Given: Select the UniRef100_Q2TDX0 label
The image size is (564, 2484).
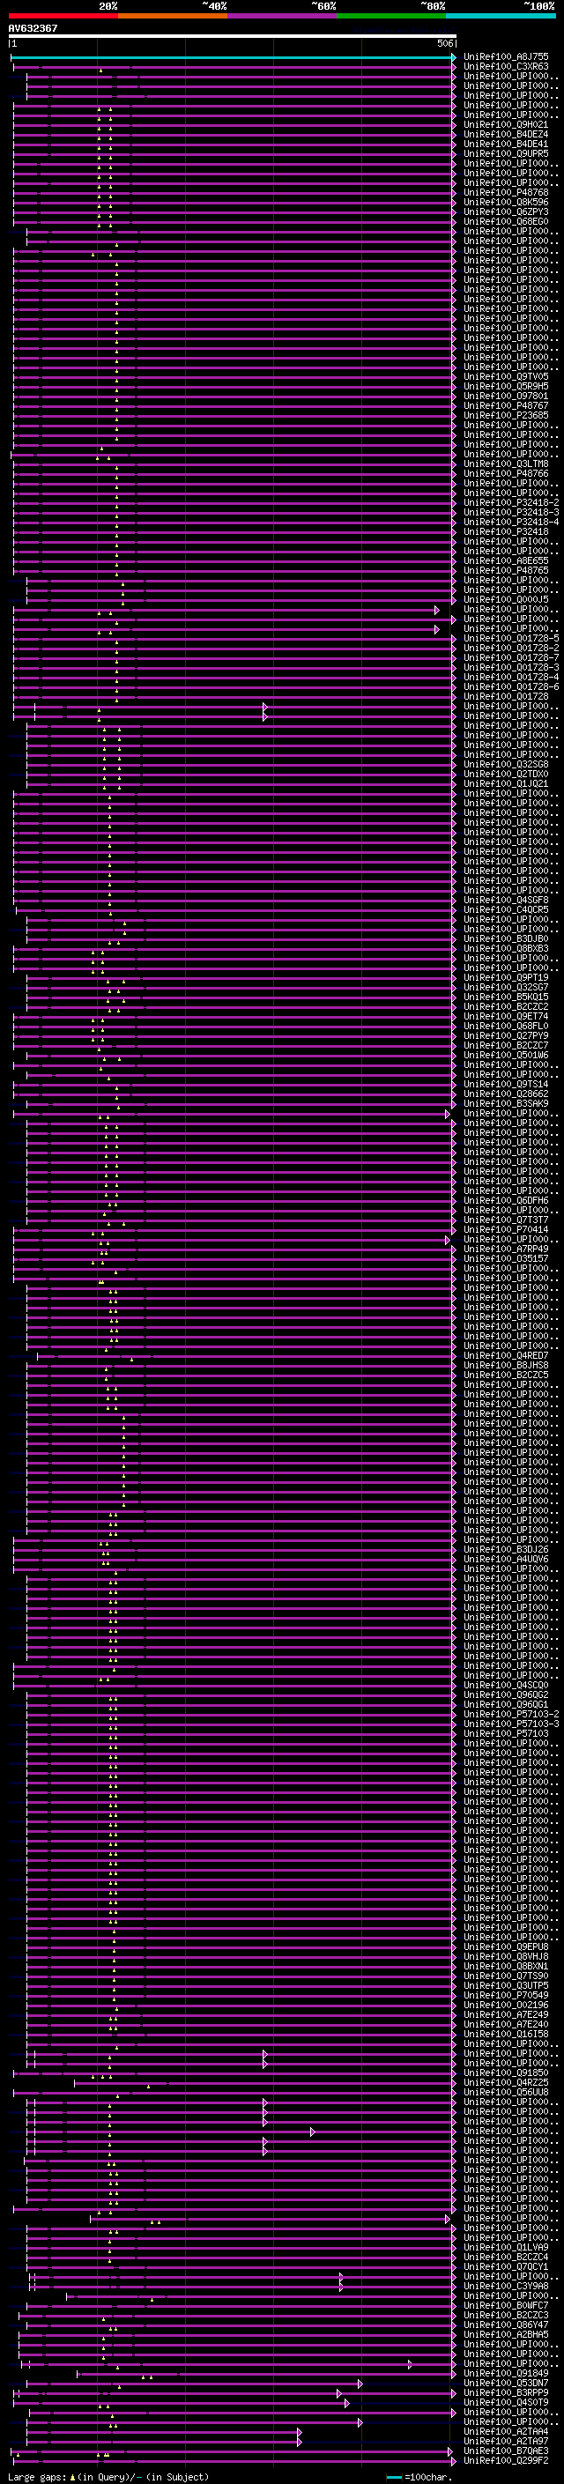Looking at the screenshot, I should coord(506,774).
